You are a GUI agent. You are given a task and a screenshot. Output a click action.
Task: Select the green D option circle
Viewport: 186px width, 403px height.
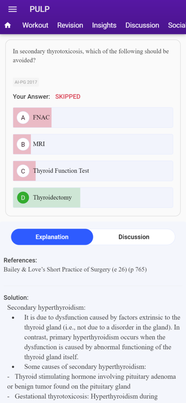coord(23,198)
